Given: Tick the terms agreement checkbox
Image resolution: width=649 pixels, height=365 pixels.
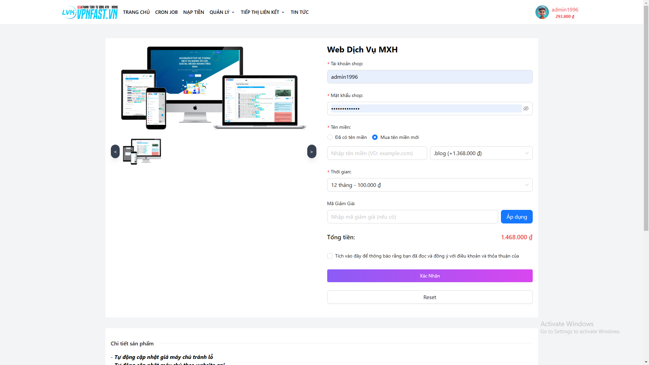Looking at the screenshot, I should point(330,256).
